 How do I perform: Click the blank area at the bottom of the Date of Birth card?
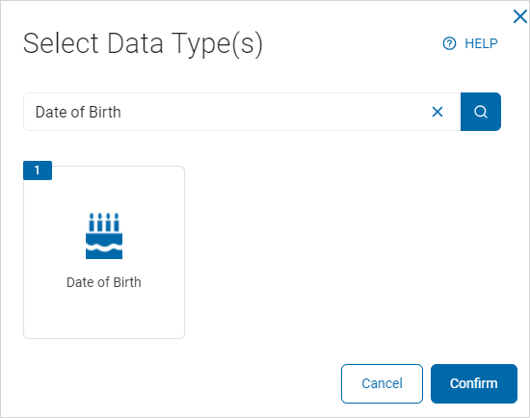tap(104, 314)
